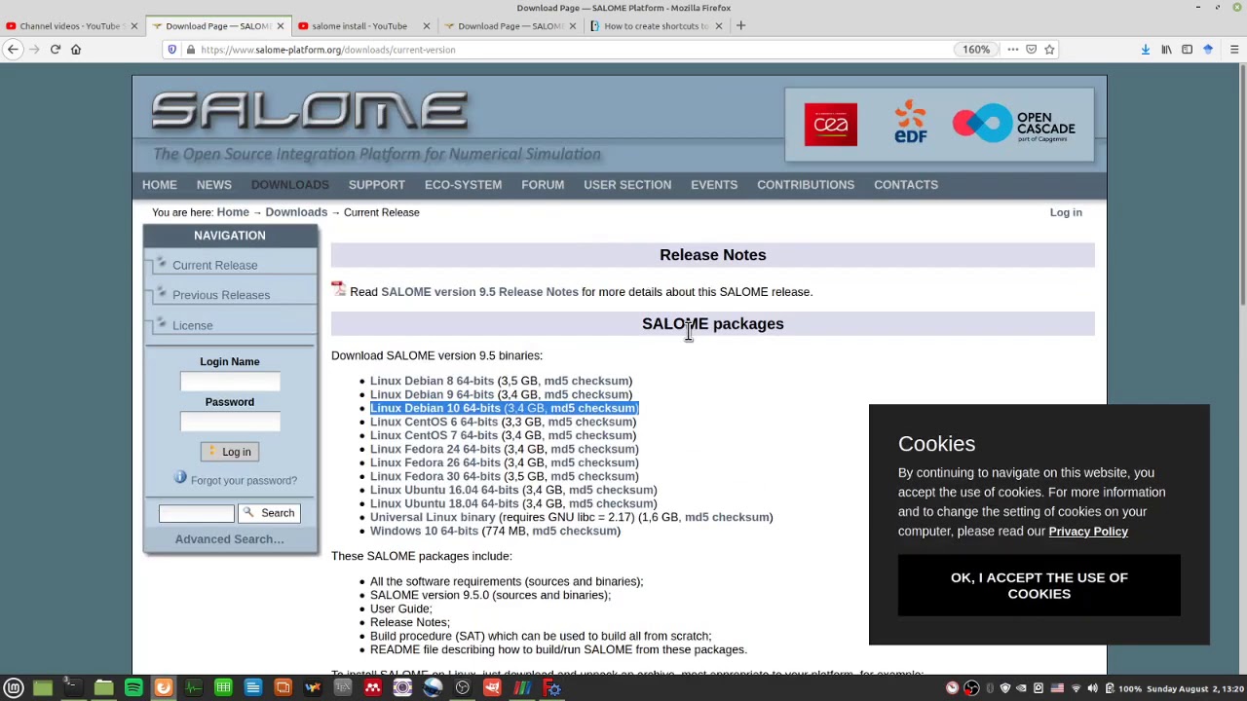Open writer document app in taskbar

[x=253, y=688]
